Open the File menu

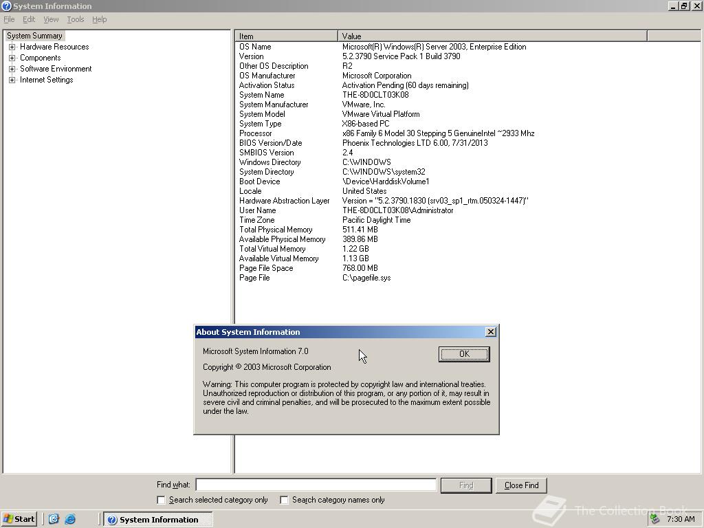pos(9,19)
